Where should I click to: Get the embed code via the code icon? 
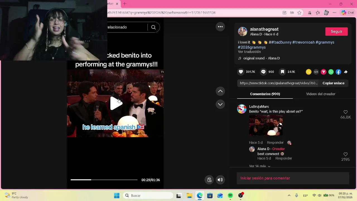point(316,72)
